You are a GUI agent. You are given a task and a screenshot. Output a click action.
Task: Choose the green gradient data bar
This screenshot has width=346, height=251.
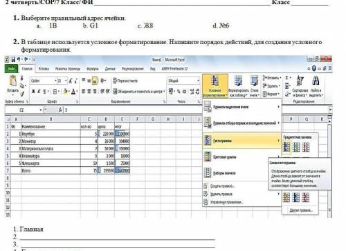tap(296, 147)
